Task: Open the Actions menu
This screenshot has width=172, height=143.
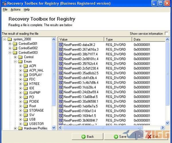Action: 15,10
